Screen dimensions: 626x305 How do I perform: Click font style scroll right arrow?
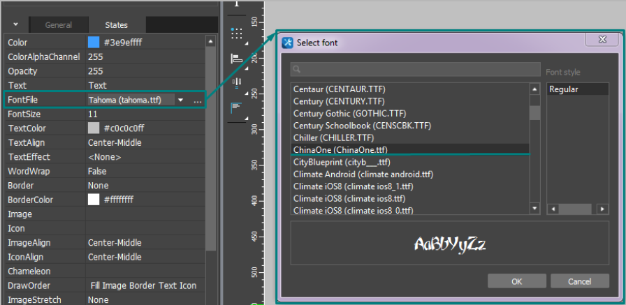point(603,209)
